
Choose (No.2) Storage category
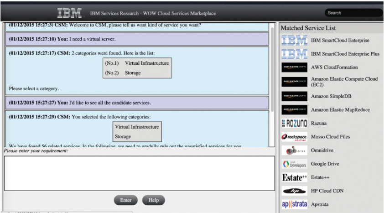point(123,73)
